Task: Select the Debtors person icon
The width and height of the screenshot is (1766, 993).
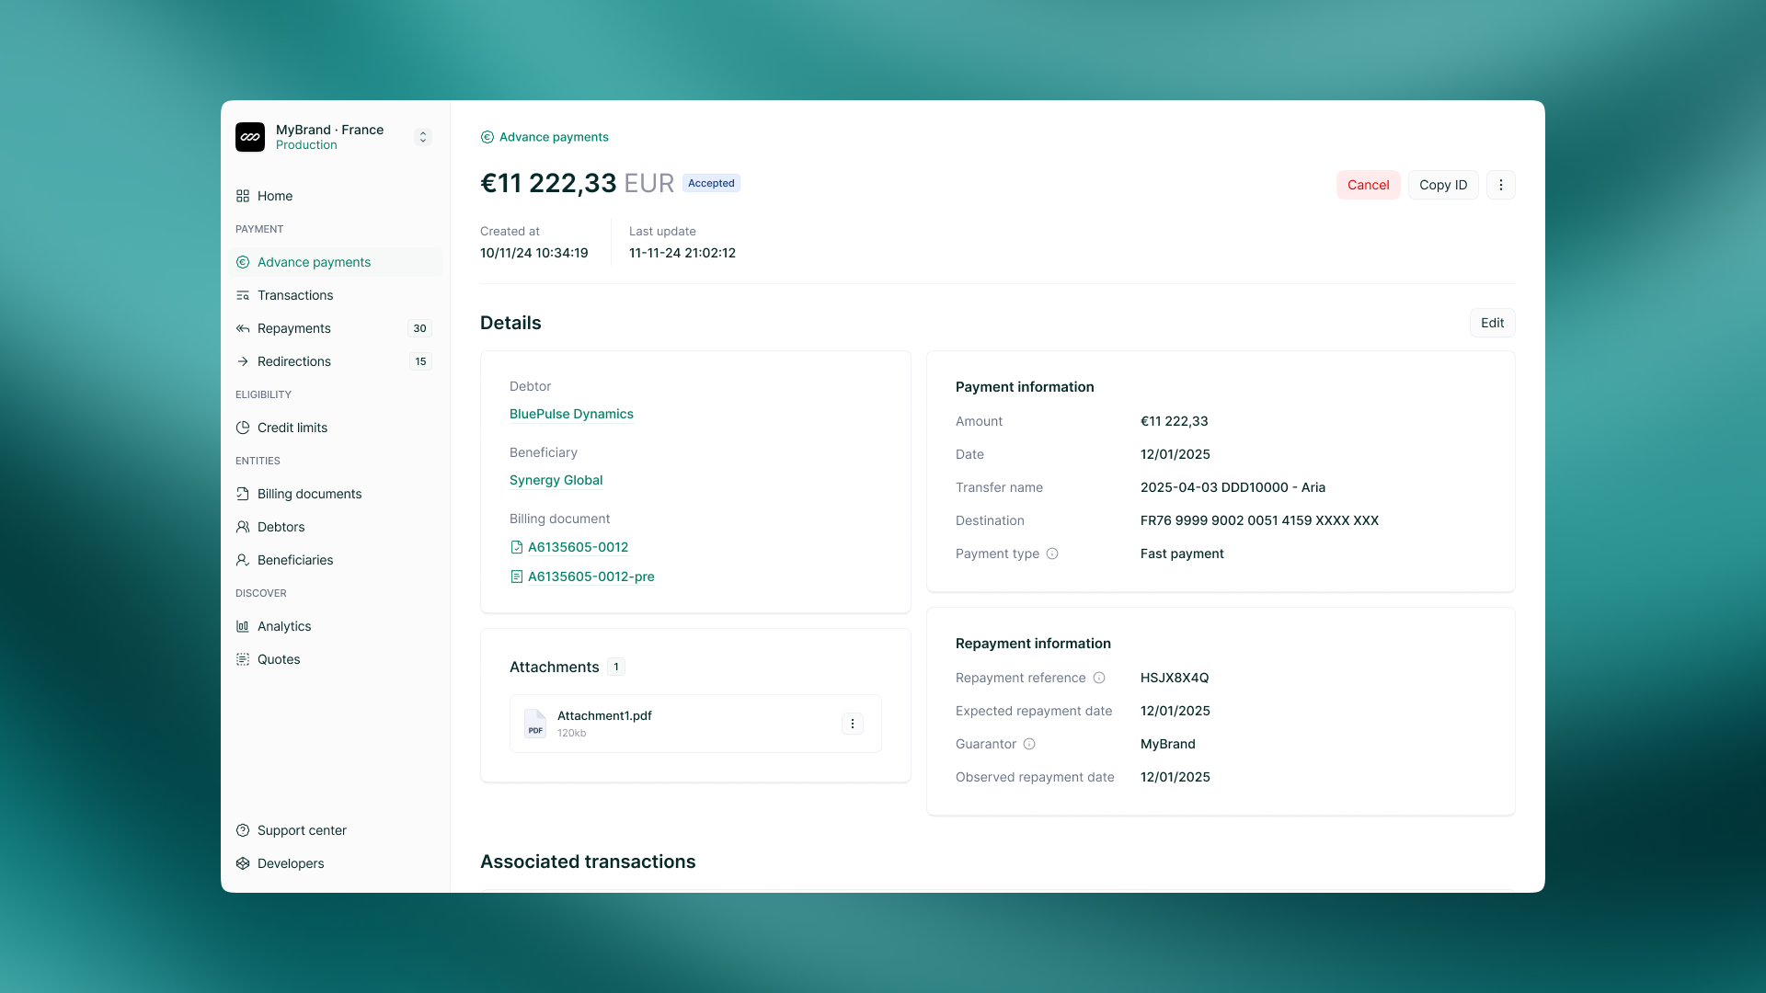Action: click(x=243, y=527)
